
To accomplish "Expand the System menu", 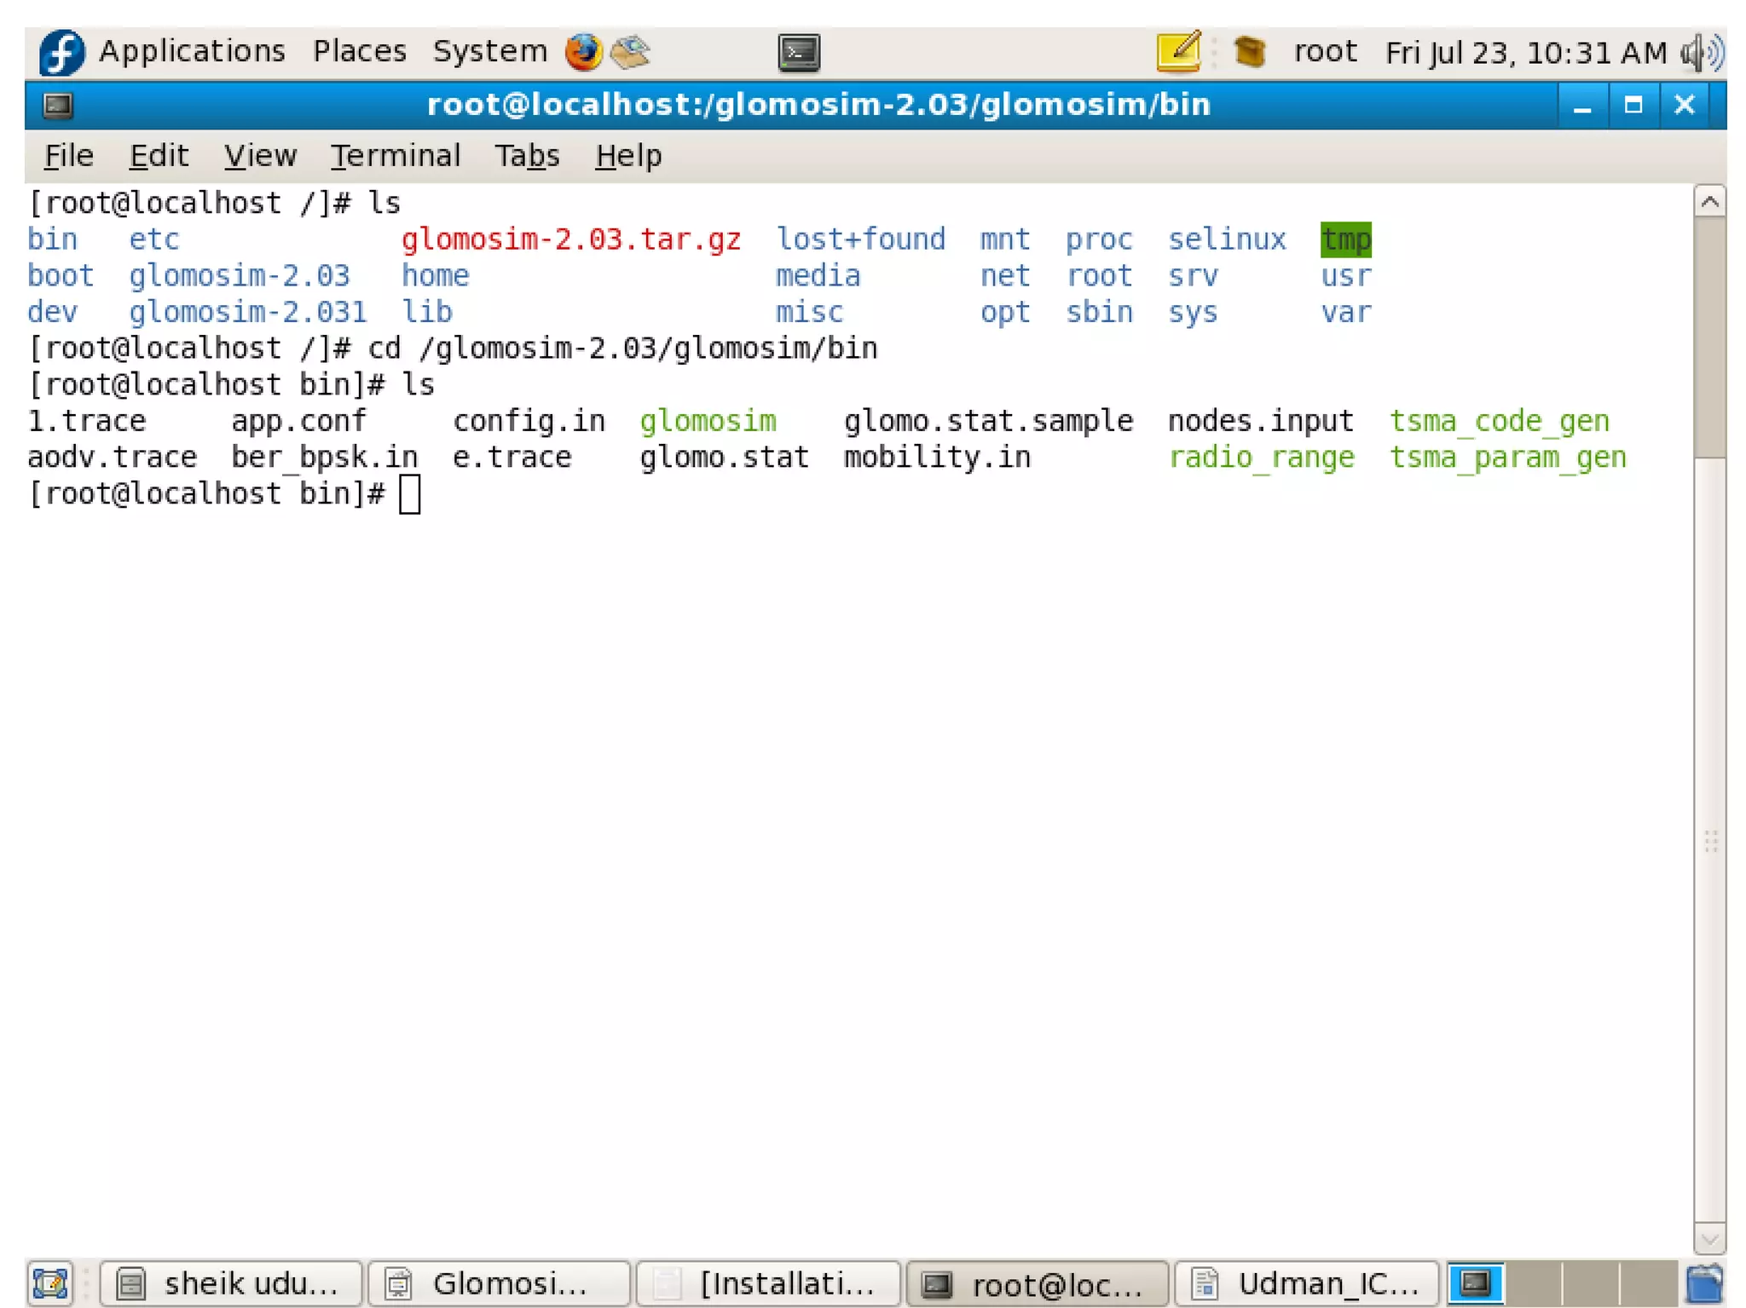I will pyautogui.click(x=489, y=51).
